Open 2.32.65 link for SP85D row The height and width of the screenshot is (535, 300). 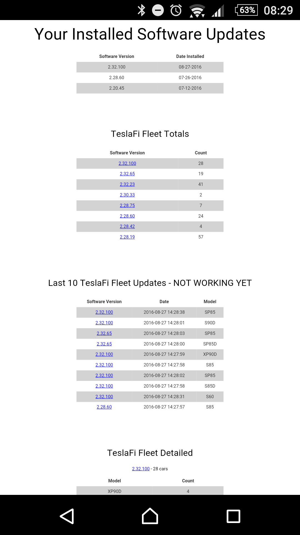click(104, 344)
